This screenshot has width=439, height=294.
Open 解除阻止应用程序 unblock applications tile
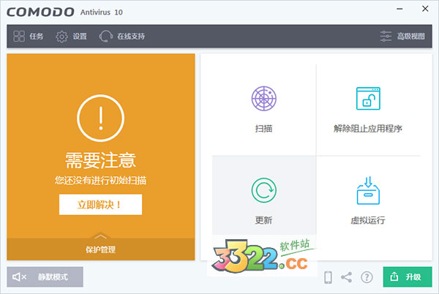pos(368,110)
